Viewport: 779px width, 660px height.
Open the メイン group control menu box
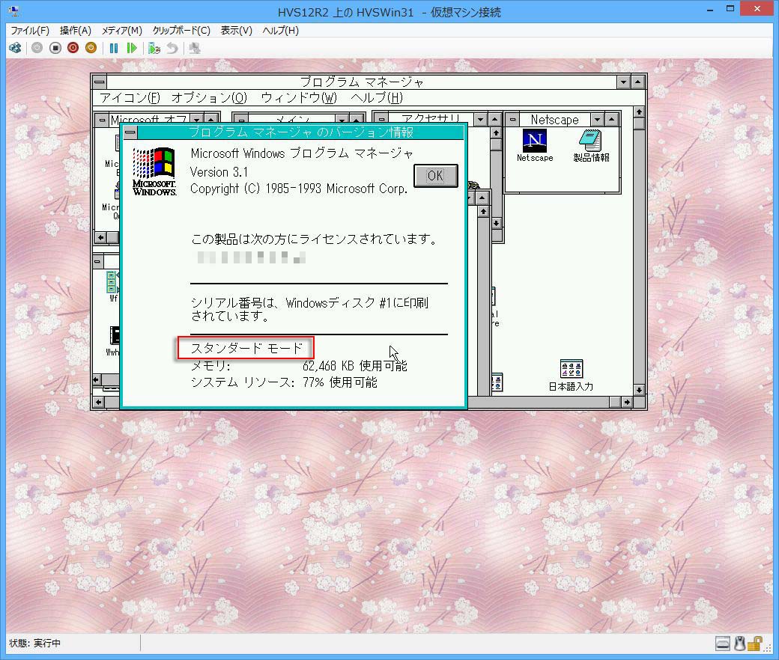[240, 120]
